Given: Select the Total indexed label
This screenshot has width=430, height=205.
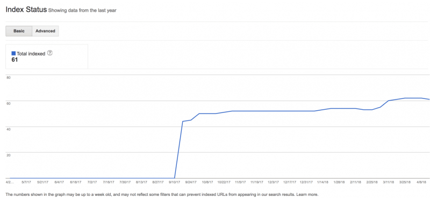Looking at the screenshot, I should [31, 54].
